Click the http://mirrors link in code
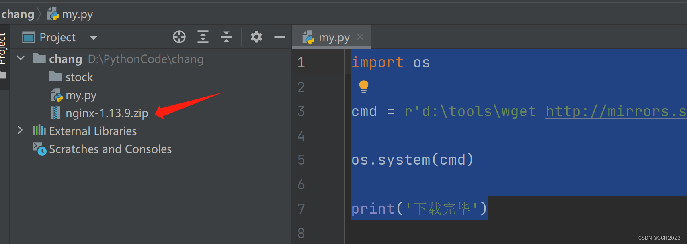687x244 pixels. (616, 111)
